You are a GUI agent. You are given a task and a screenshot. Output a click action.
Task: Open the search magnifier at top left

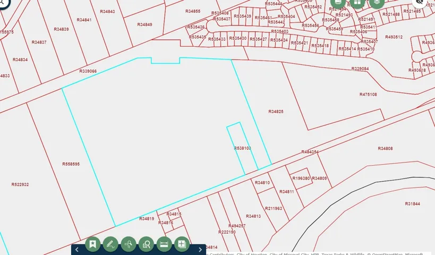(3, 3)
